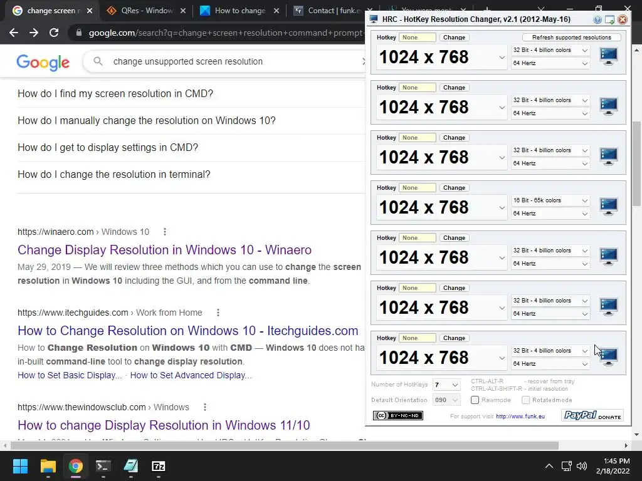Viewport: 642px width, 481px height.
Task: Click the padlock icon in address bar
Action: 79,33
